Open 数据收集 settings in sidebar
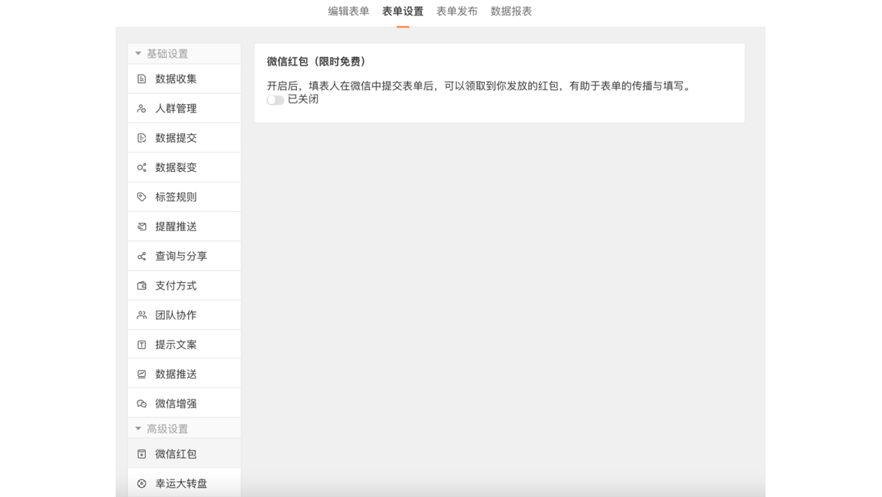 [184, 79]
